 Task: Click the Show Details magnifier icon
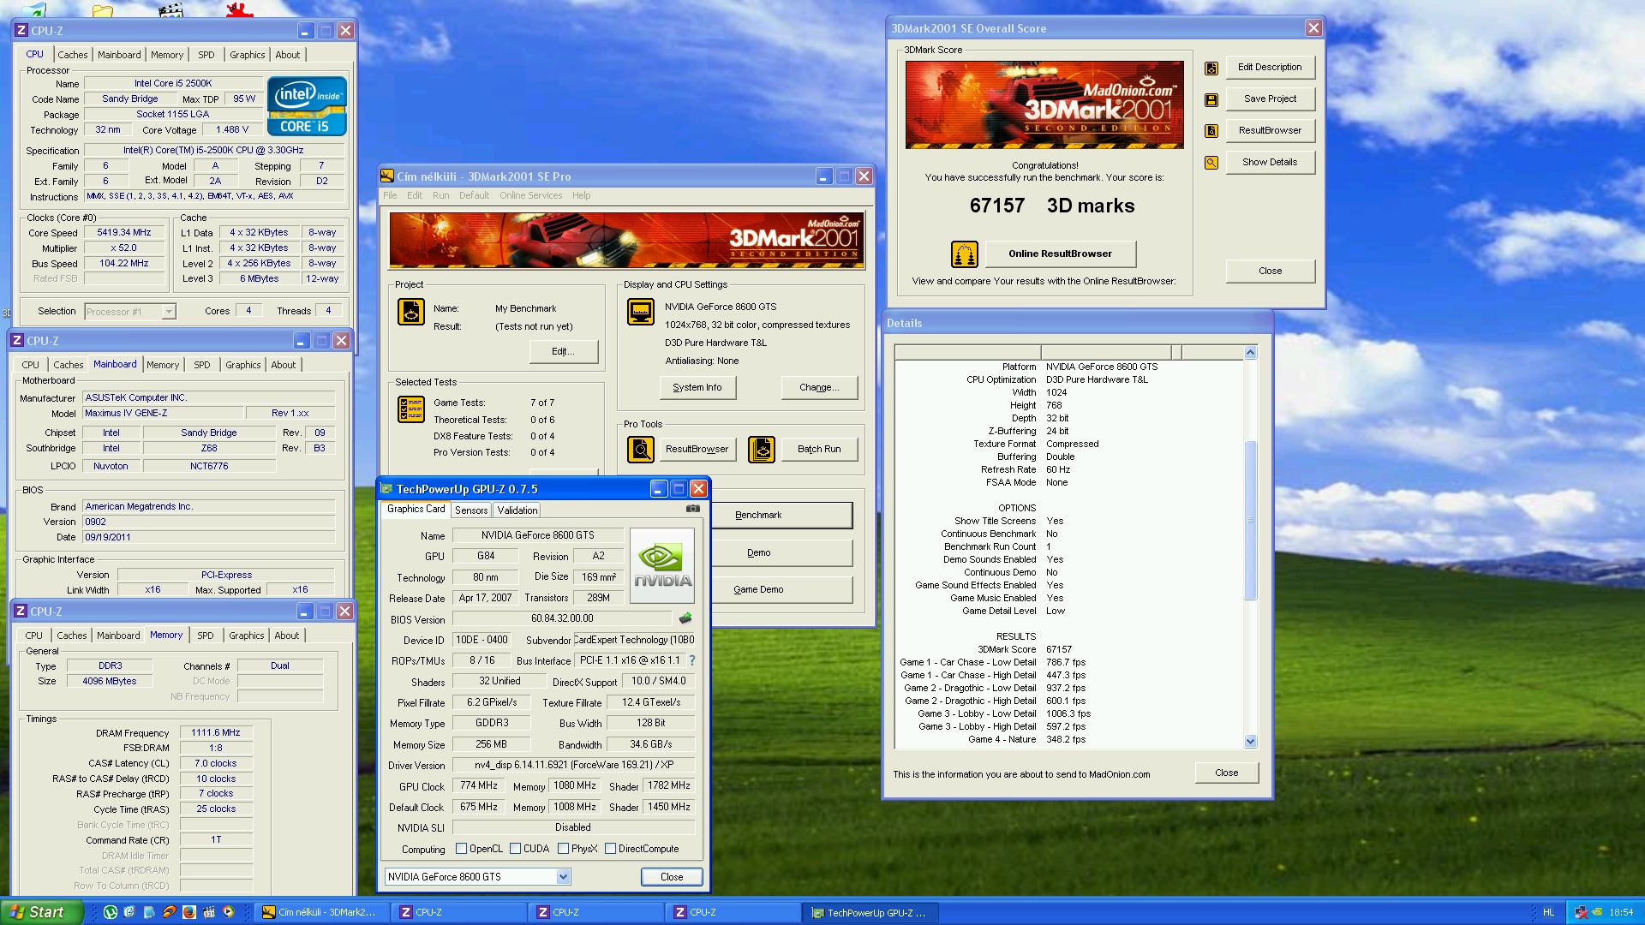tap(1211, 162)
